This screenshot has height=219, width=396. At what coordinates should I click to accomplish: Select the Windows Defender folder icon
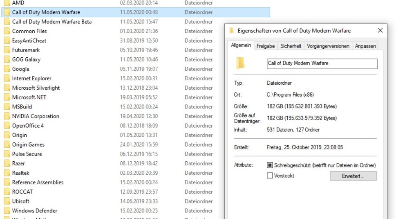(x=7, y=211)
